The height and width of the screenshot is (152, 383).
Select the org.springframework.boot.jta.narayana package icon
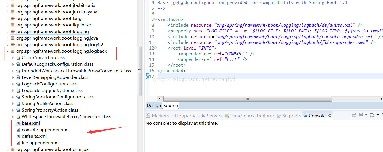13,12
